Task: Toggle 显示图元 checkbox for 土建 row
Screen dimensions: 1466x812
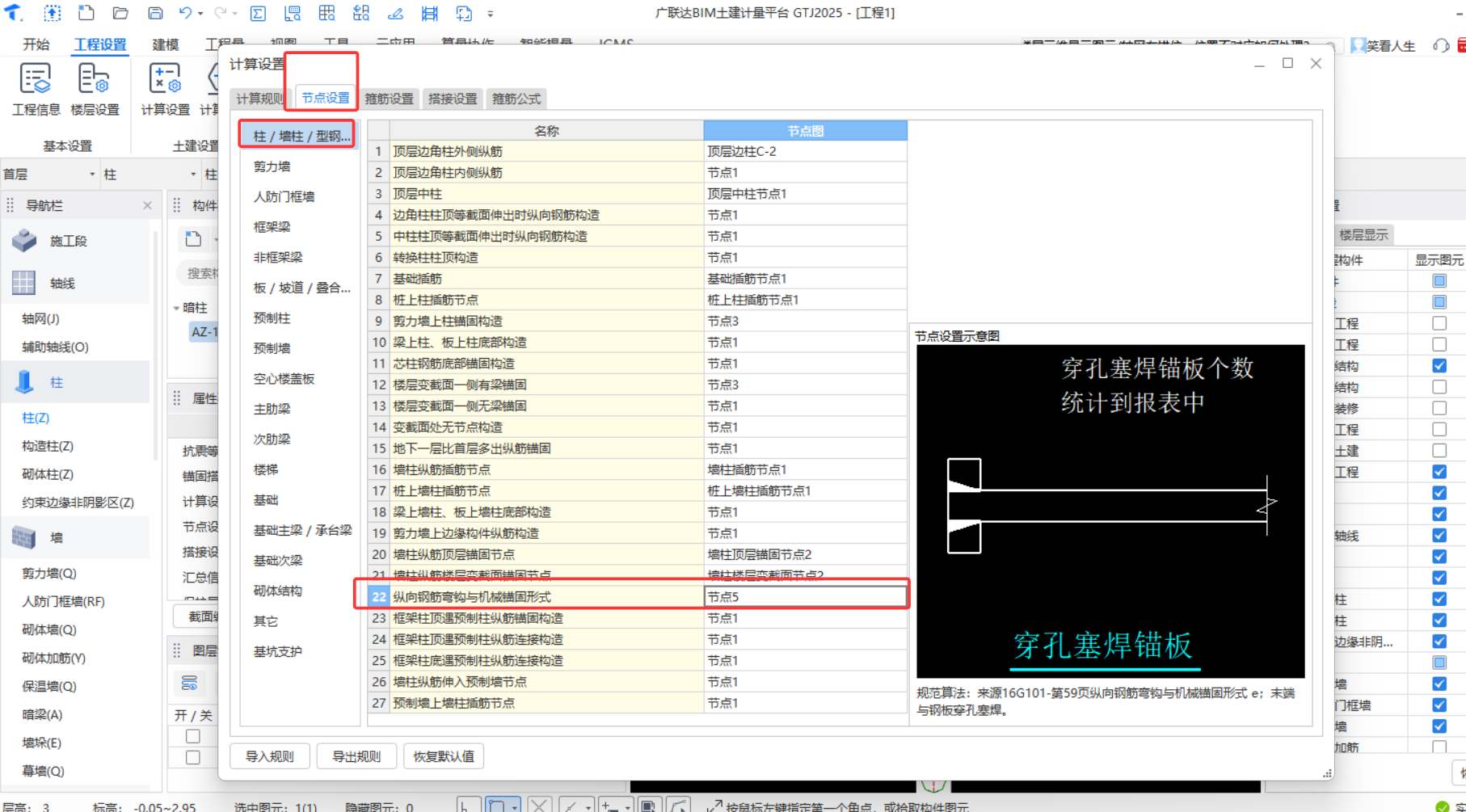Action: point(1439,450)
